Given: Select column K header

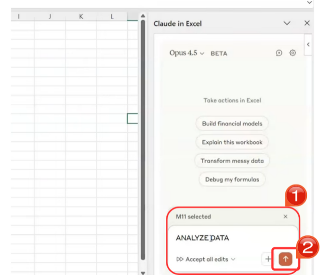Looking at the screenshot, I should [x=81, y=17].
